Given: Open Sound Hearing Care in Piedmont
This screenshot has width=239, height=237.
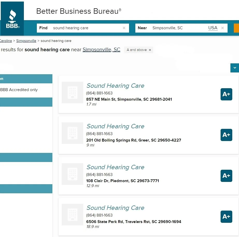Looking at the screenshot, I should pyautogui.click(x=115, y=167).
